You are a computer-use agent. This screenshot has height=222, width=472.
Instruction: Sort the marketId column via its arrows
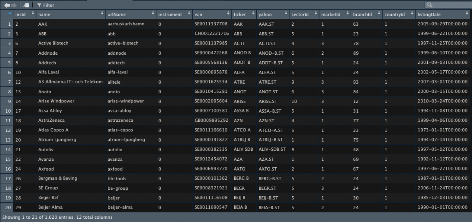pyautogui.click(x=348, y=14)
